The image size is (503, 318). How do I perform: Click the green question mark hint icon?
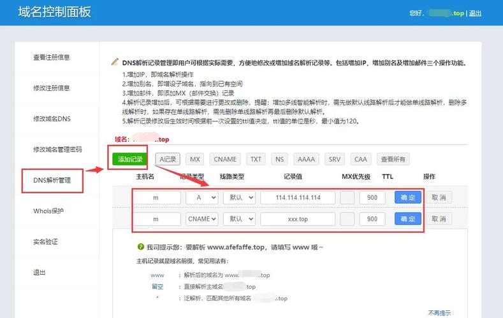pyautogui.click(x=140, y=247)
